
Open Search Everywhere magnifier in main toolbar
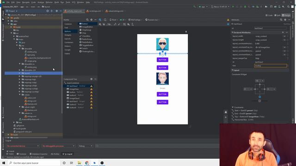[288, 6]
